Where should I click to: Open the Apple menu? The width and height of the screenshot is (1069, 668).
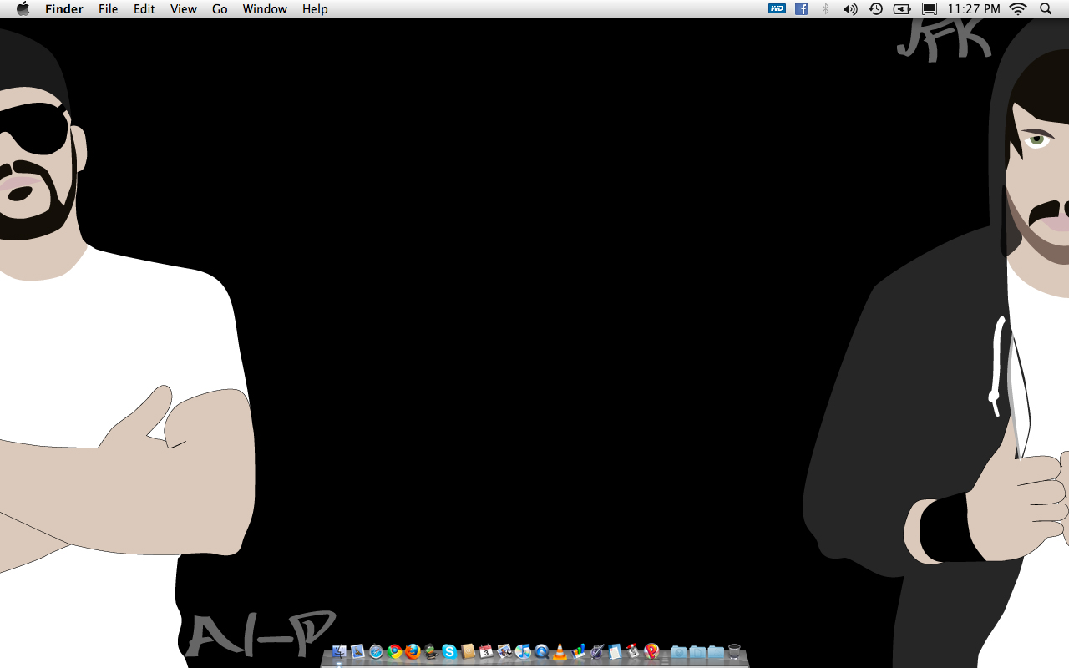(x=23, y=8)
